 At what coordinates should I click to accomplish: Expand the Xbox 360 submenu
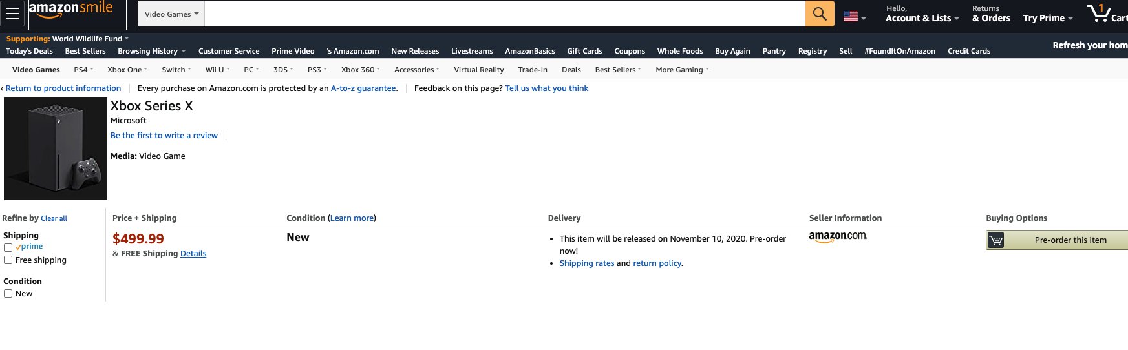click(361, 70)
